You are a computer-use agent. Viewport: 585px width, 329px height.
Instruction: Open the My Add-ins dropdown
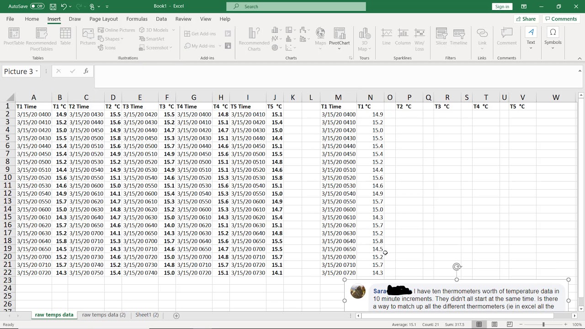(203, 46)
